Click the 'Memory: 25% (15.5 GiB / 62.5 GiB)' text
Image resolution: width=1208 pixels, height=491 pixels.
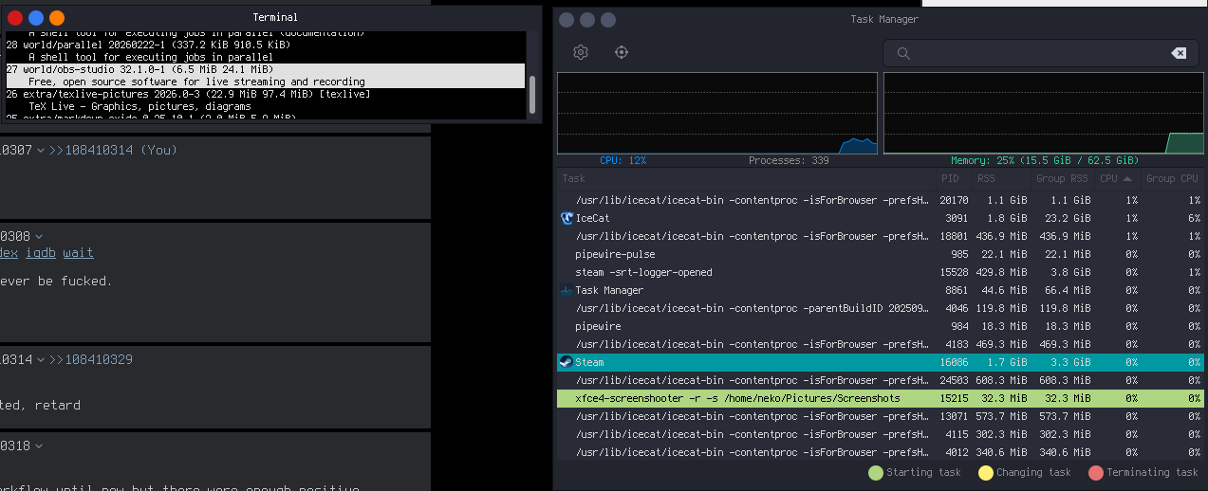(1044, 161)
